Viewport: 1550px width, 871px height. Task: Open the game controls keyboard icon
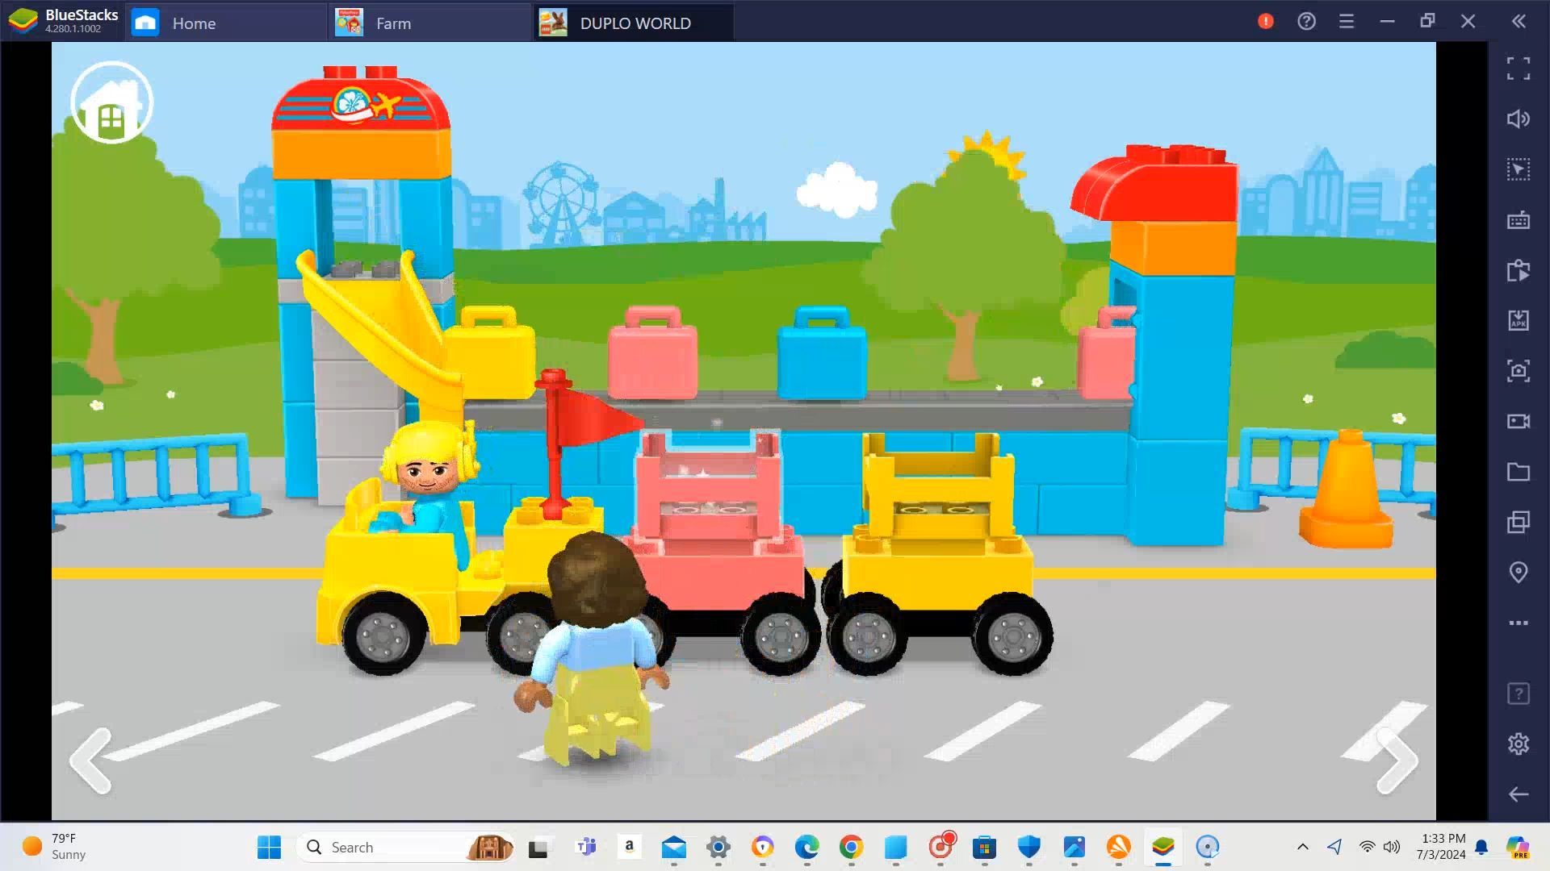pyautogui.click(x=1518, y=220)
